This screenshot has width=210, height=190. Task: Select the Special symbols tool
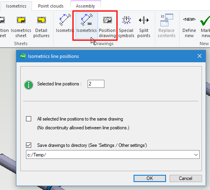126,26
